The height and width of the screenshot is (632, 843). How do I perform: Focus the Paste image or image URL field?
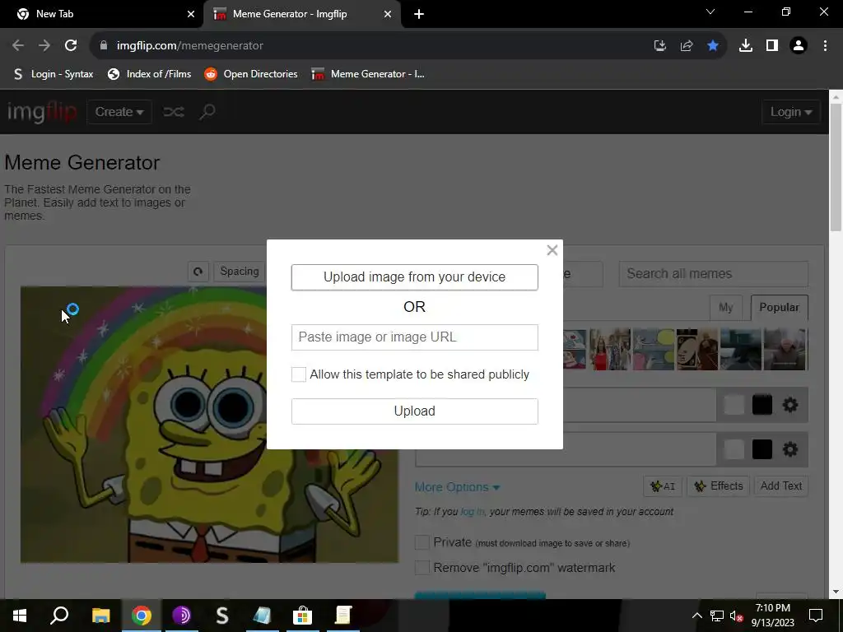click(415, 337)
